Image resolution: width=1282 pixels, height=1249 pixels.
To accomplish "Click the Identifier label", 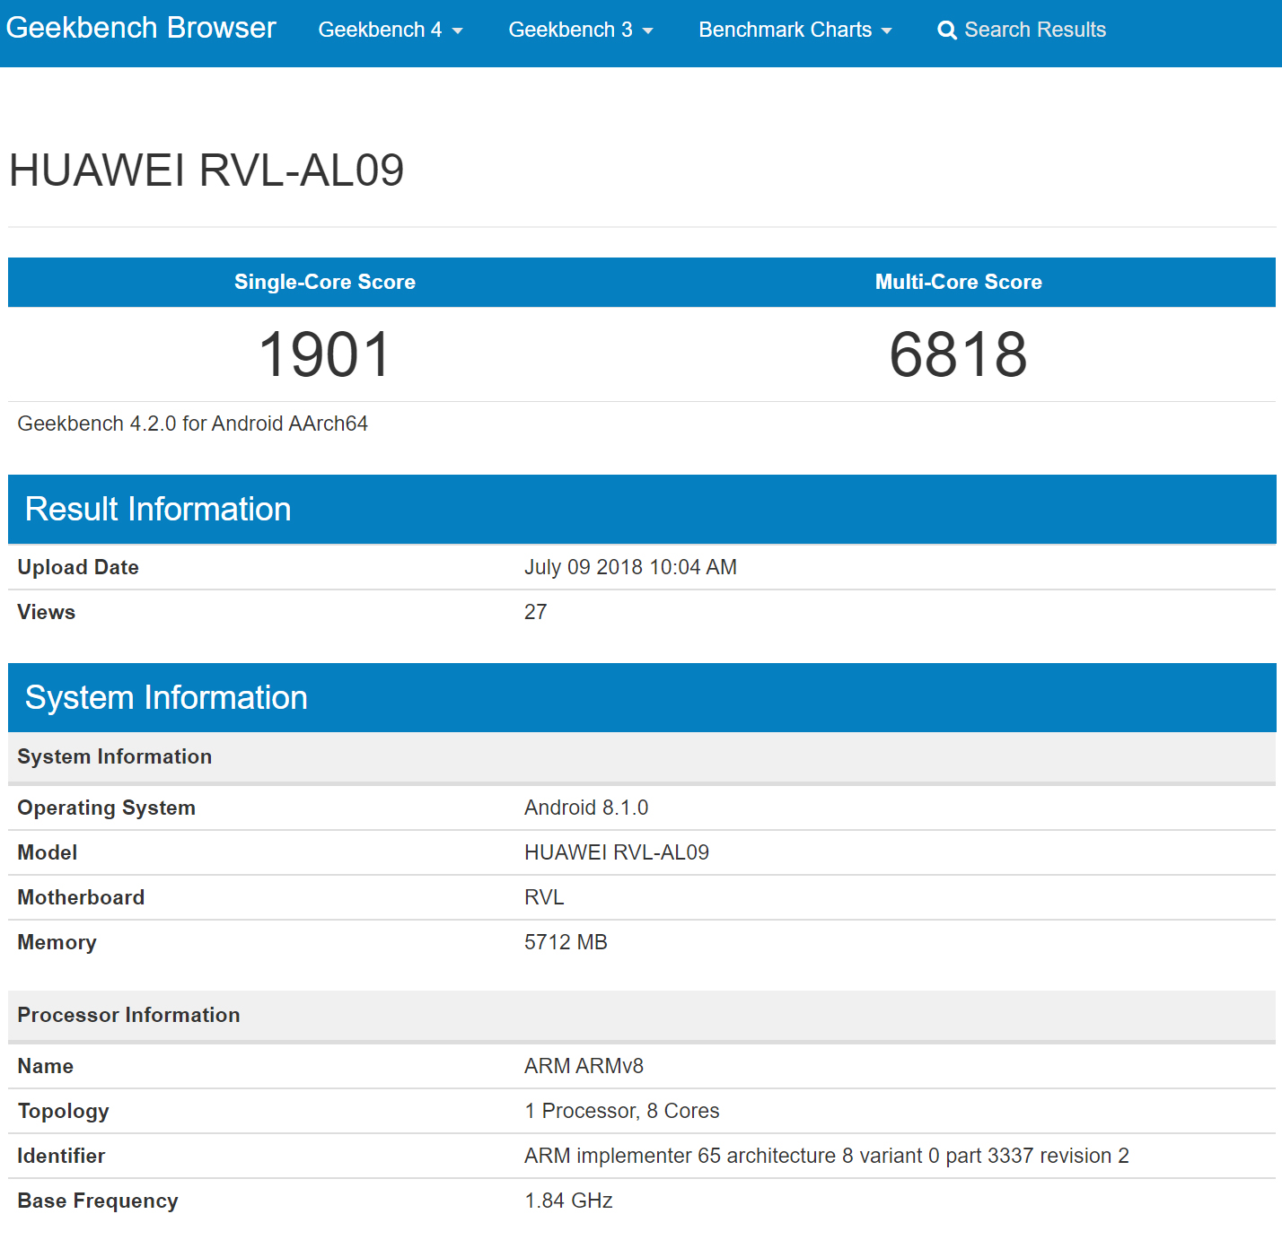I will (61, 1156).
